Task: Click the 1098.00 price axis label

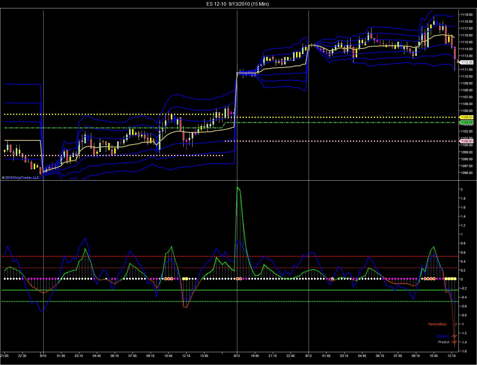Action: pyautogui.click(x=467, y=159)
